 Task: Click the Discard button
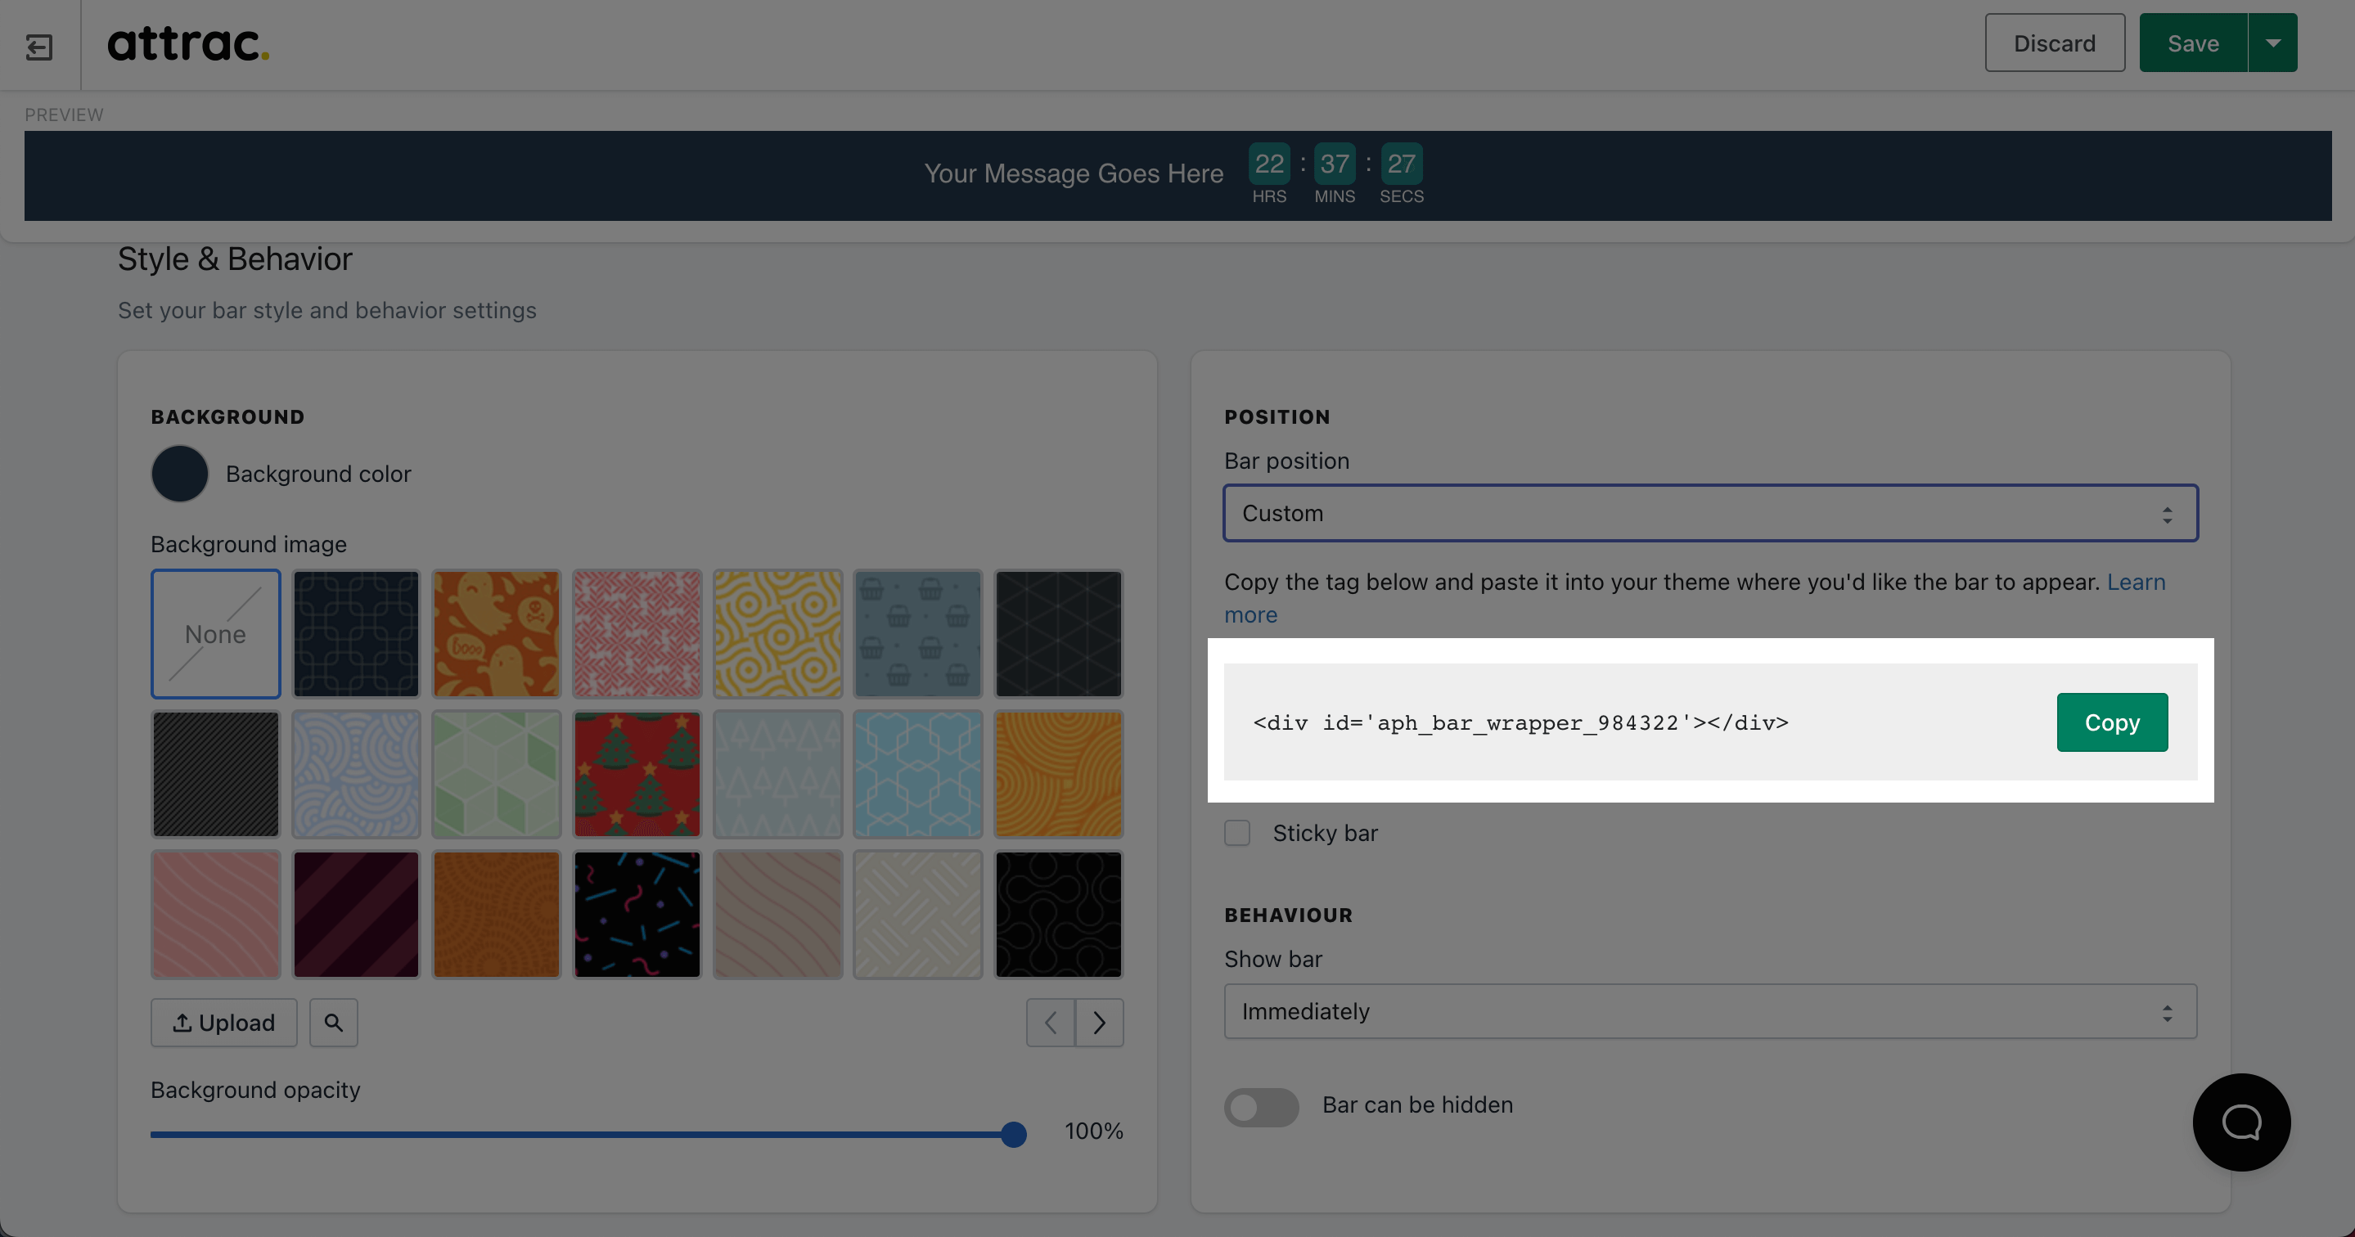[2054, 43]
